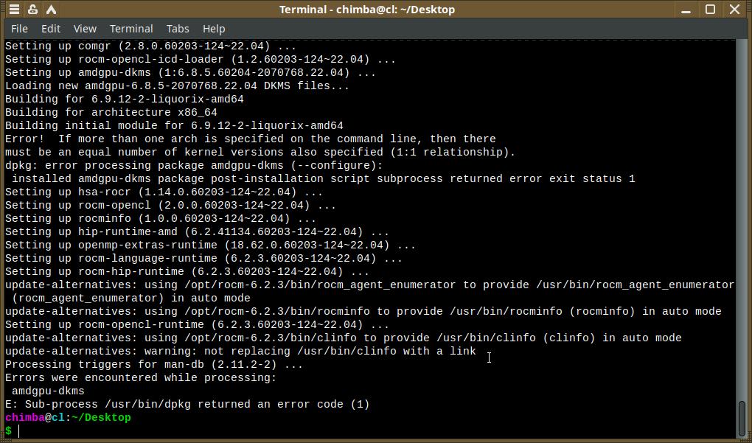Click 'Setting up amdgpu-dkms (1:6.8.5.60204-2070768.22.04)' line
This screenshot has height=443, width=752.
point(190,73)
